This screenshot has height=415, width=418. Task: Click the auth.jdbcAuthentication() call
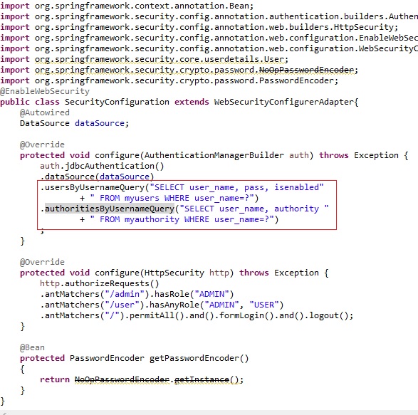[x=102, y=166]
